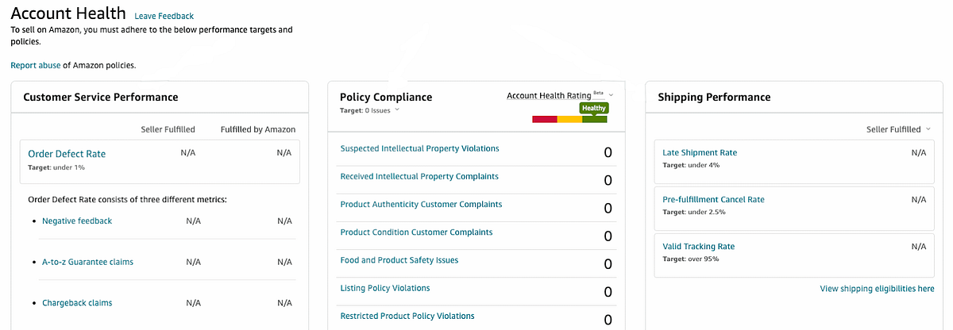
Task: Expand the Target: 0 Issues dropdown
Action: tap(396, 110)
